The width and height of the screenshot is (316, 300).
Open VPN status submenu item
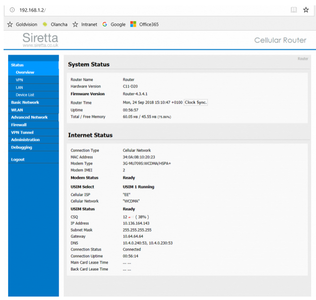(34, 80)
